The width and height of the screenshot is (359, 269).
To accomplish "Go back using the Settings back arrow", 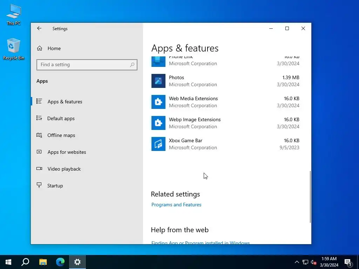I will (x=39, y=28).
